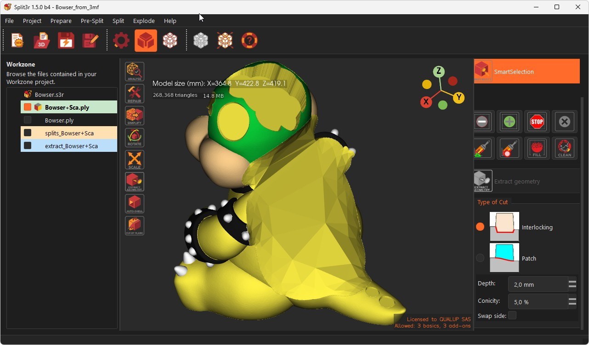This screenshot has width=589, height=345.
Task: Click the Conicity field stepper handle
Action: click(572, 302)
